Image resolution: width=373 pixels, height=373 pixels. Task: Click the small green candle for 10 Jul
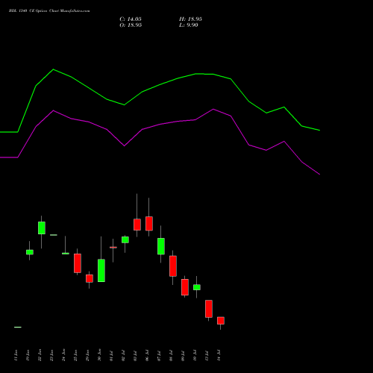point(197,287)
